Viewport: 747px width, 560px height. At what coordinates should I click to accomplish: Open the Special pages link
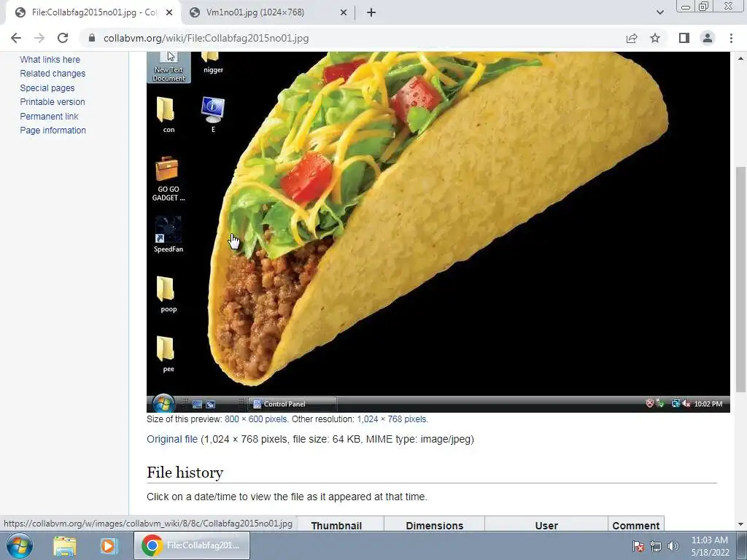pyautogui.click(x=47, y=87)
